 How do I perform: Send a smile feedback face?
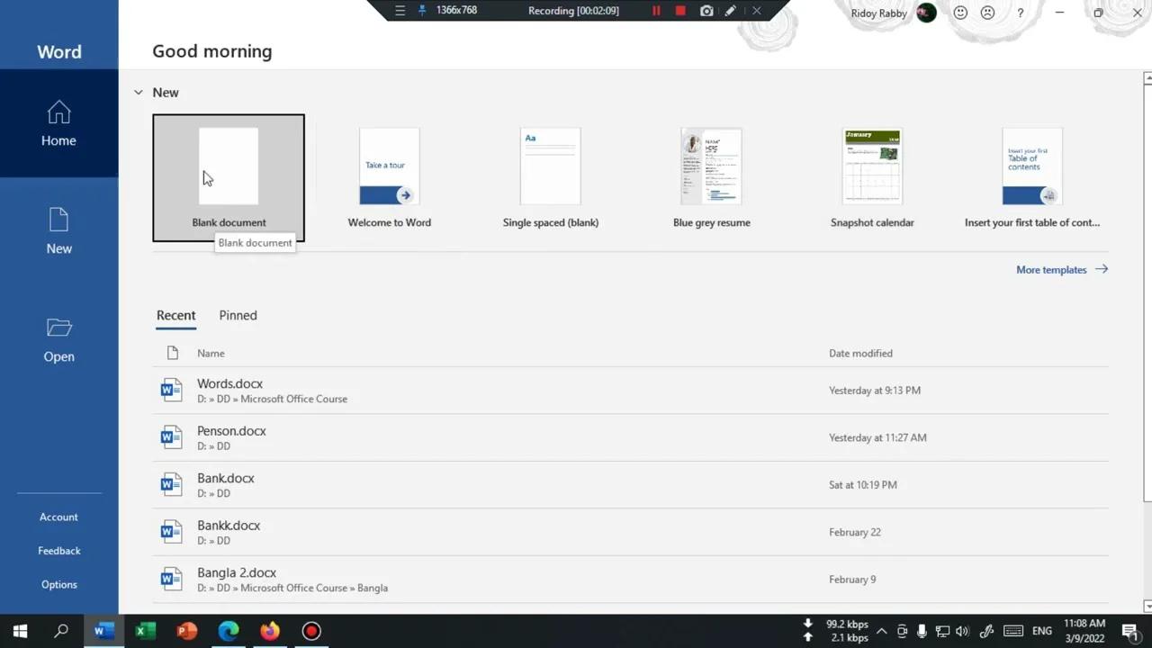click(x=960, y=13)
